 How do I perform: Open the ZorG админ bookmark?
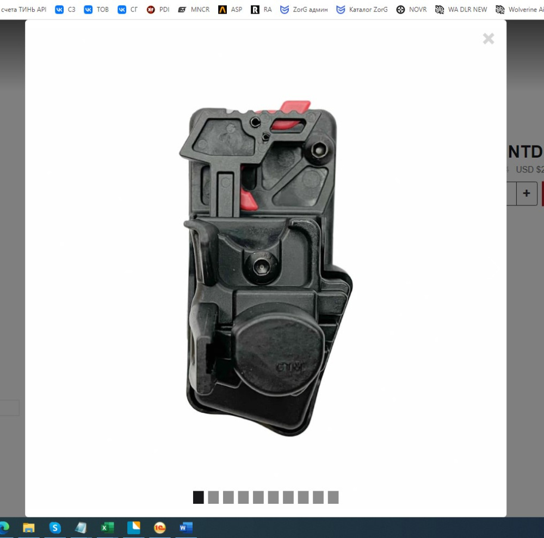(x=304, y=10)
